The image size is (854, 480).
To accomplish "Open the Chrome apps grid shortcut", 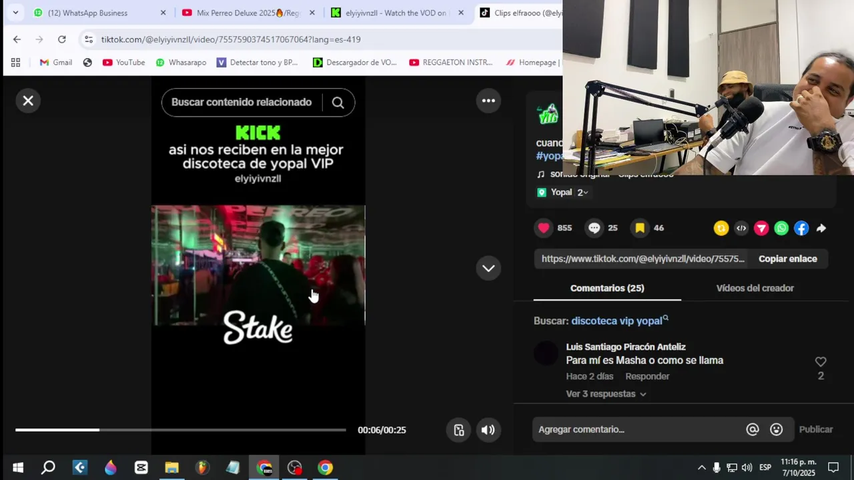I will (x=15, y=62).
